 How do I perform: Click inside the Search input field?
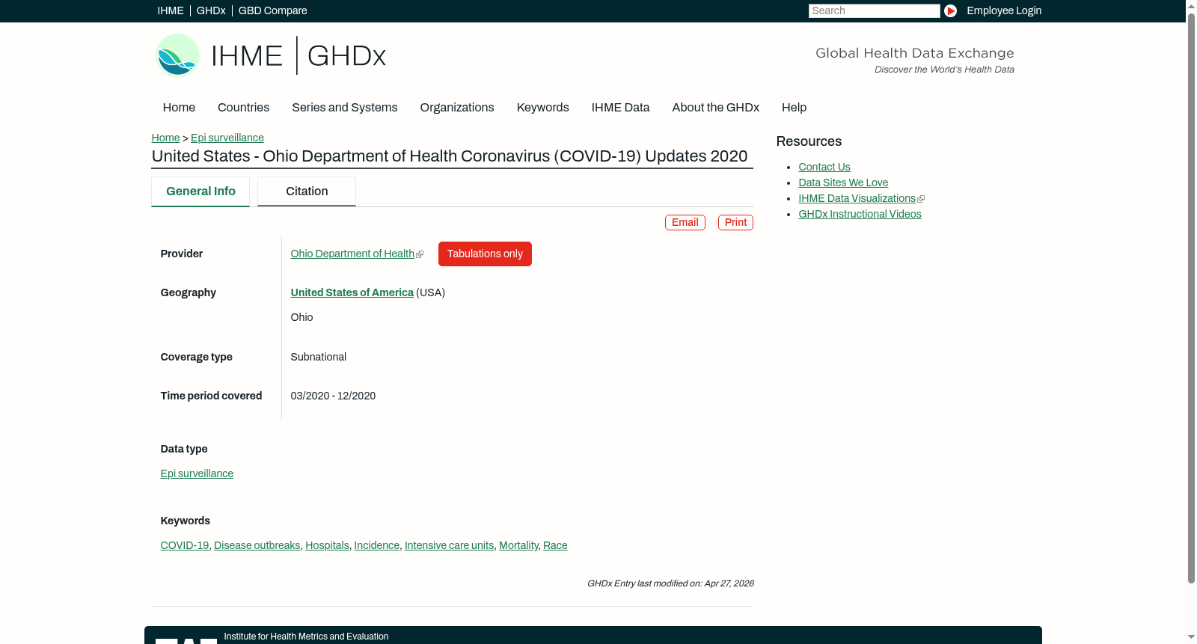pyautogui.click(x=874, y=10)
